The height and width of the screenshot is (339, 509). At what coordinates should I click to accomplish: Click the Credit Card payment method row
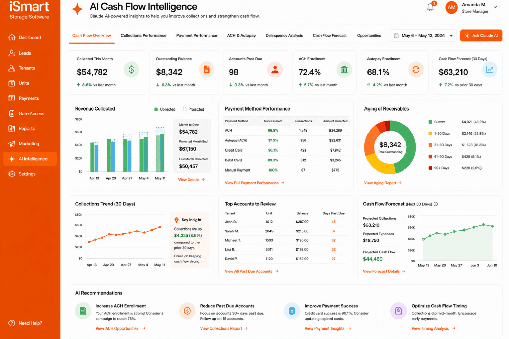(287, 150)
